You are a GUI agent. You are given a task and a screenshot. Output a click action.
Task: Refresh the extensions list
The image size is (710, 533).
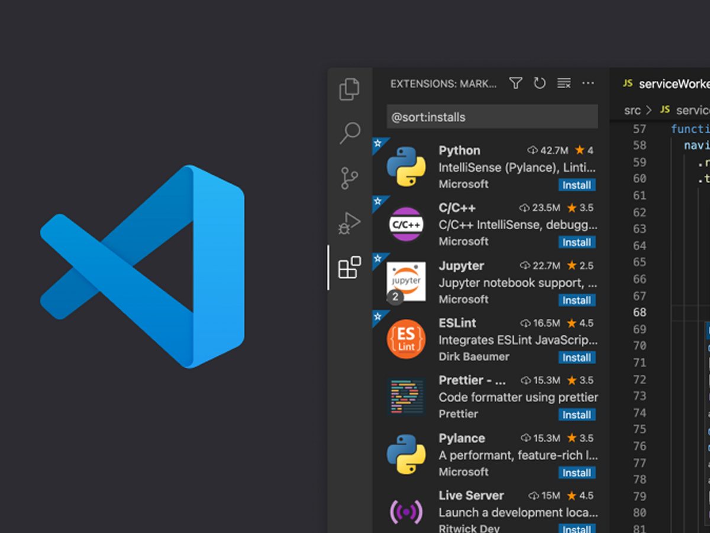[x=540, y=84]
